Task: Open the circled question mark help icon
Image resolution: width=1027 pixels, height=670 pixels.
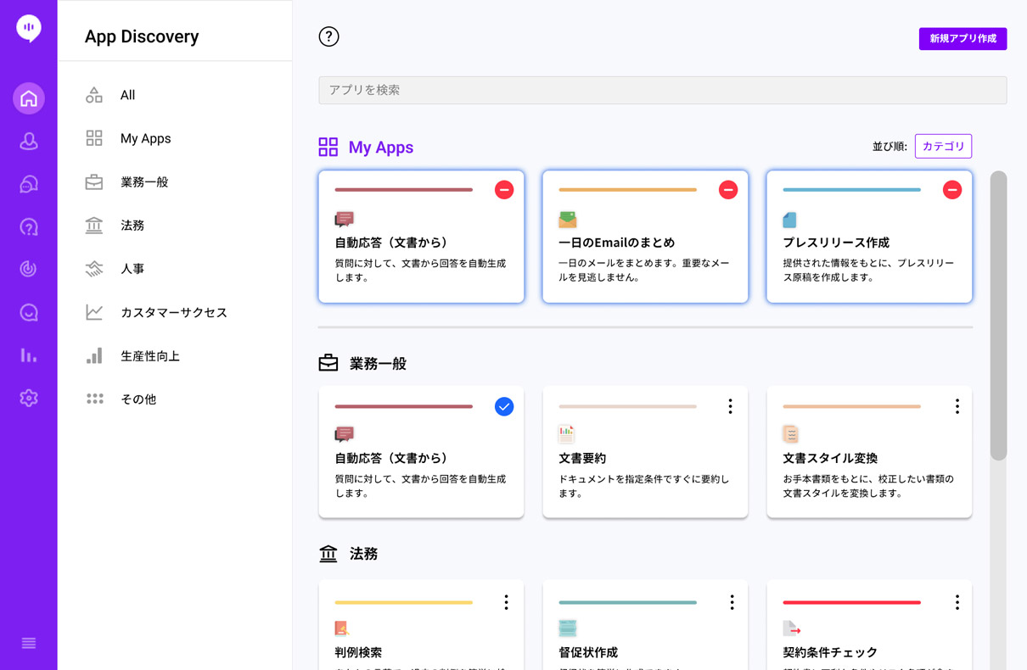Action: pos(328,36)
